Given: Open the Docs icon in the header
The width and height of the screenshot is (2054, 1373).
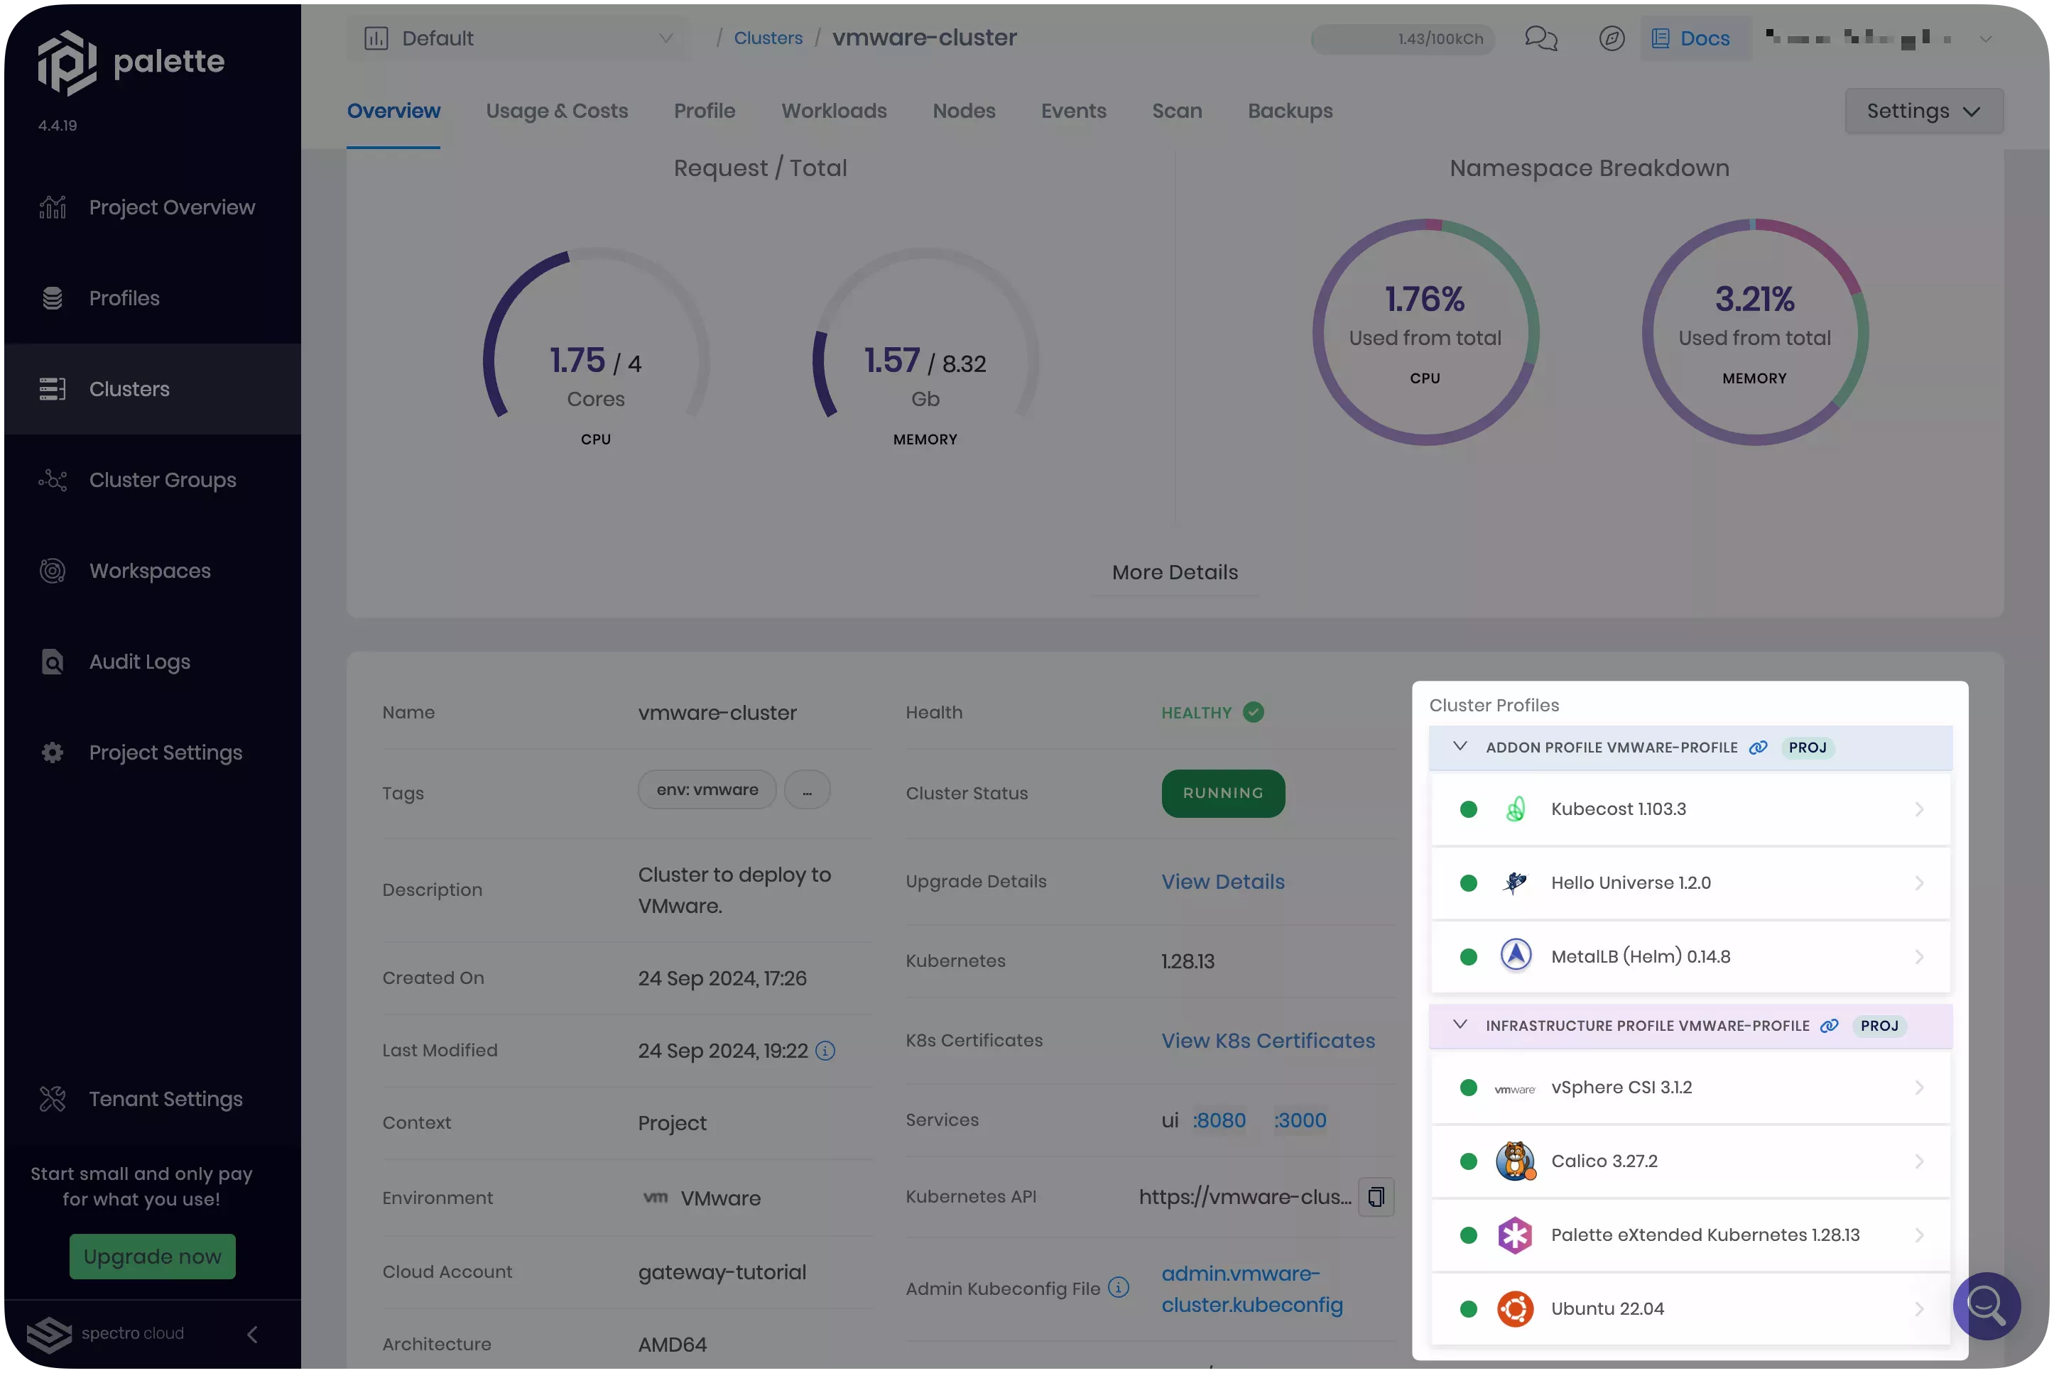Looking at the screenshot, I should (1660, 38).
